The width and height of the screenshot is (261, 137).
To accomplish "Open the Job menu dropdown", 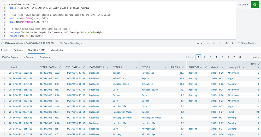I will 199,43.
